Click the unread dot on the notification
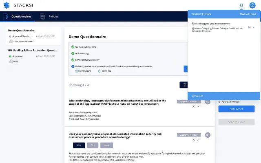Viewport: 261px width, 163px height. coord(254,27)
